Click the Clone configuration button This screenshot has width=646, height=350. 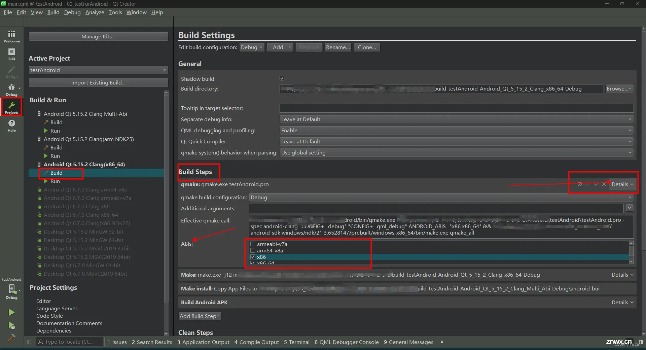point(367,47)
